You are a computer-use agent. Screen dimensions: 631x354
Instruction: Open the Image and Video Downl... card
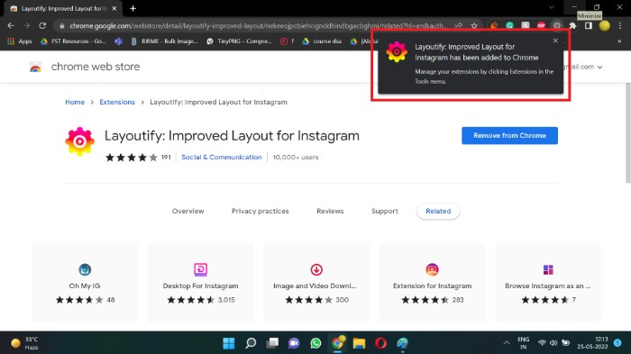[316, 283]
